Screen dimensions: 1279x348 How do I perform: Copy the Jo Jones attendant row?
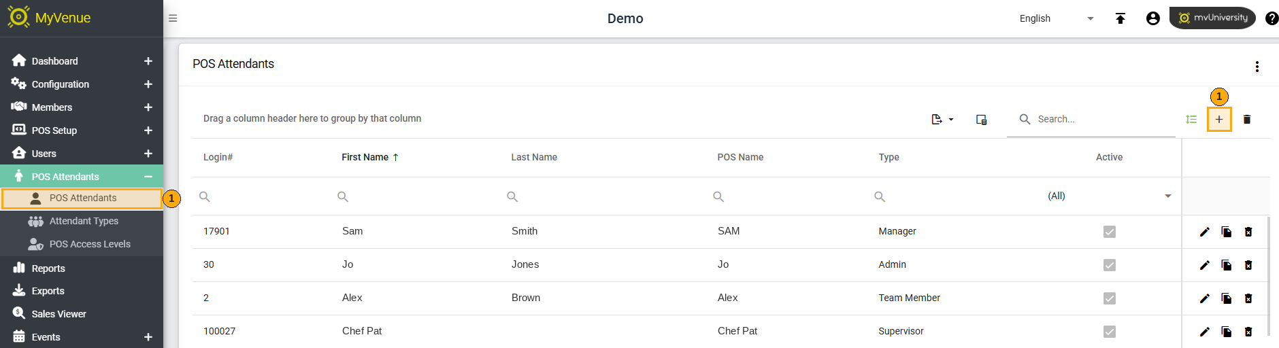(1227, 265)
